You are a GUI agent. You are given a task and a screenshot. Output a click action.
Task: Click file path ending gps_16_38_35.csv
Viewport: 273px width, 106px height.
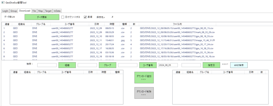pyautogui.click(x=176, y=48)
